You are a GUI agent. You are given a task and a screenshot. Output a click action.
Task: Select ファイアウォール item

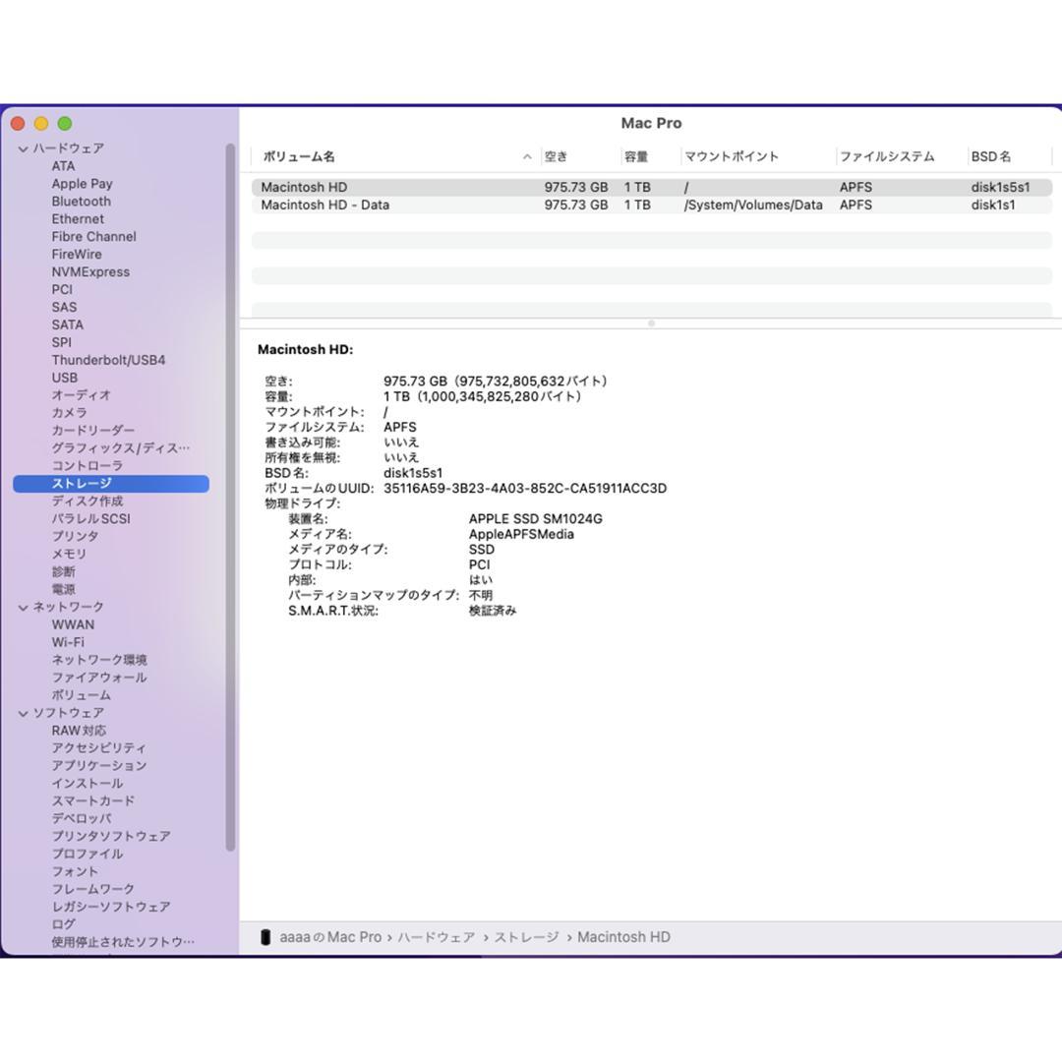click(x=99, y=678)
